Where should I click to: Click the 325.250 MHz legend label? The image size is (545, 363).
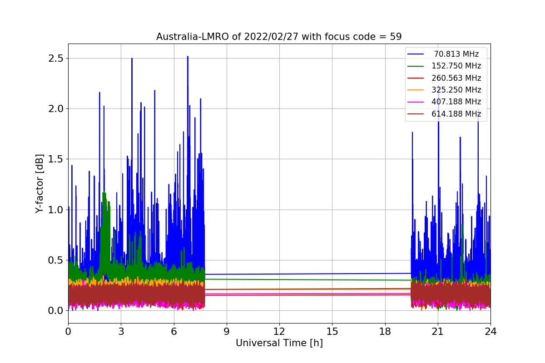(456, 90)
